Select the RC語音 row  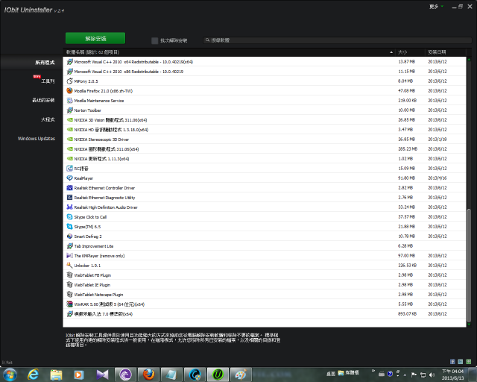265,169
